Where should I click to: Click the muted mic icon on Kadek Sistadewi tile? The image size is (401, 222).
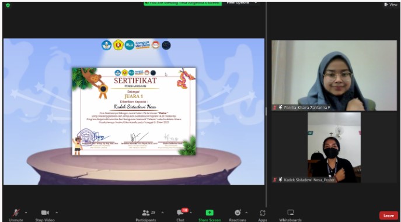(x=275, y=180)
